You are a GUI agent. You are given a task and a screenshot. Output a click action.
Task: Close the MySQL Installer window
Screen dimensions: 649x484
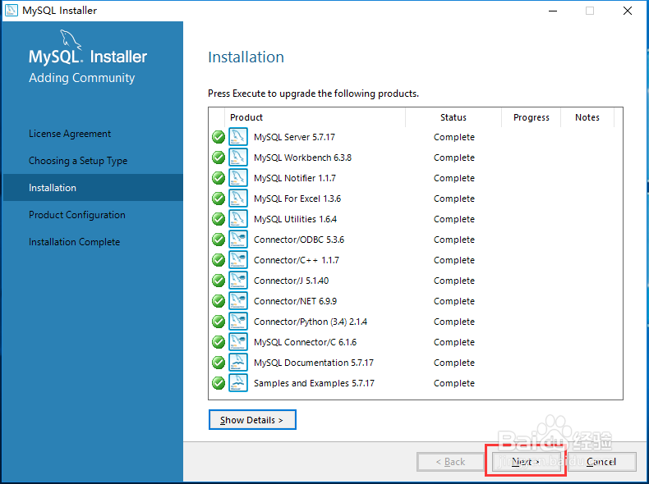[628, 11]
